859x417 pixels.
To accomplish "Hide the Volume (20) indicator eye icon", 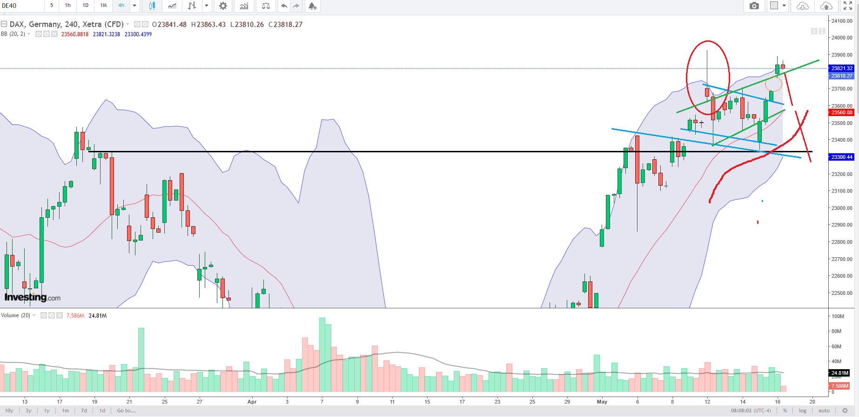I will click(44, 315).
